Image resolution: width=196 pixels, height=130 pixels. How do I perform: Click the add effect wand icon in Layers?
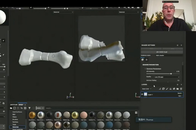(160, 89)
